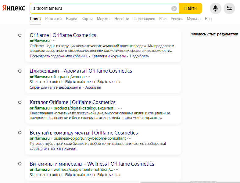The image size is (240, 183).
Task: Open the Музыка tab
Action: tap(194, 19)
